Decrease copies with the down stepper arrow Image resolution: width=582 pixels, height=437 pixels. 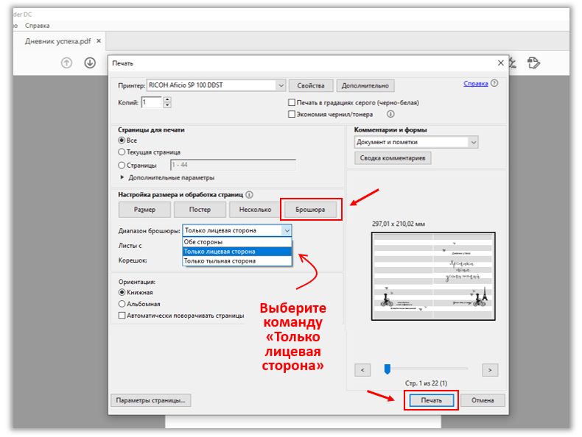[167, 105]
